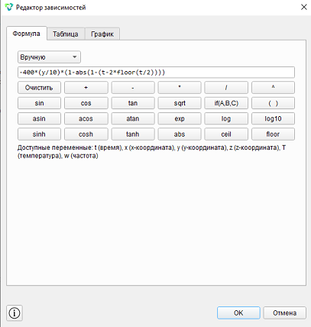This screenshot has width=311, height=327.
Task: Confirm with the OK button
Action: click(x=238, y=312)
